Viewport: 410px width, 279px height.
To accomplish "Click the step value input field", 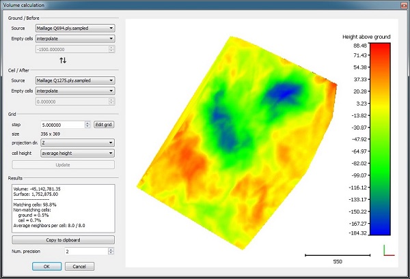I will click(x=63, y=125).
